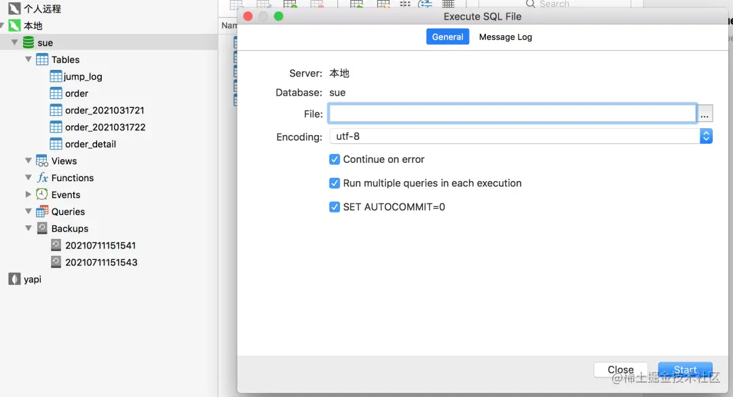Select the Events label in tree

click(x=66, y=195)
